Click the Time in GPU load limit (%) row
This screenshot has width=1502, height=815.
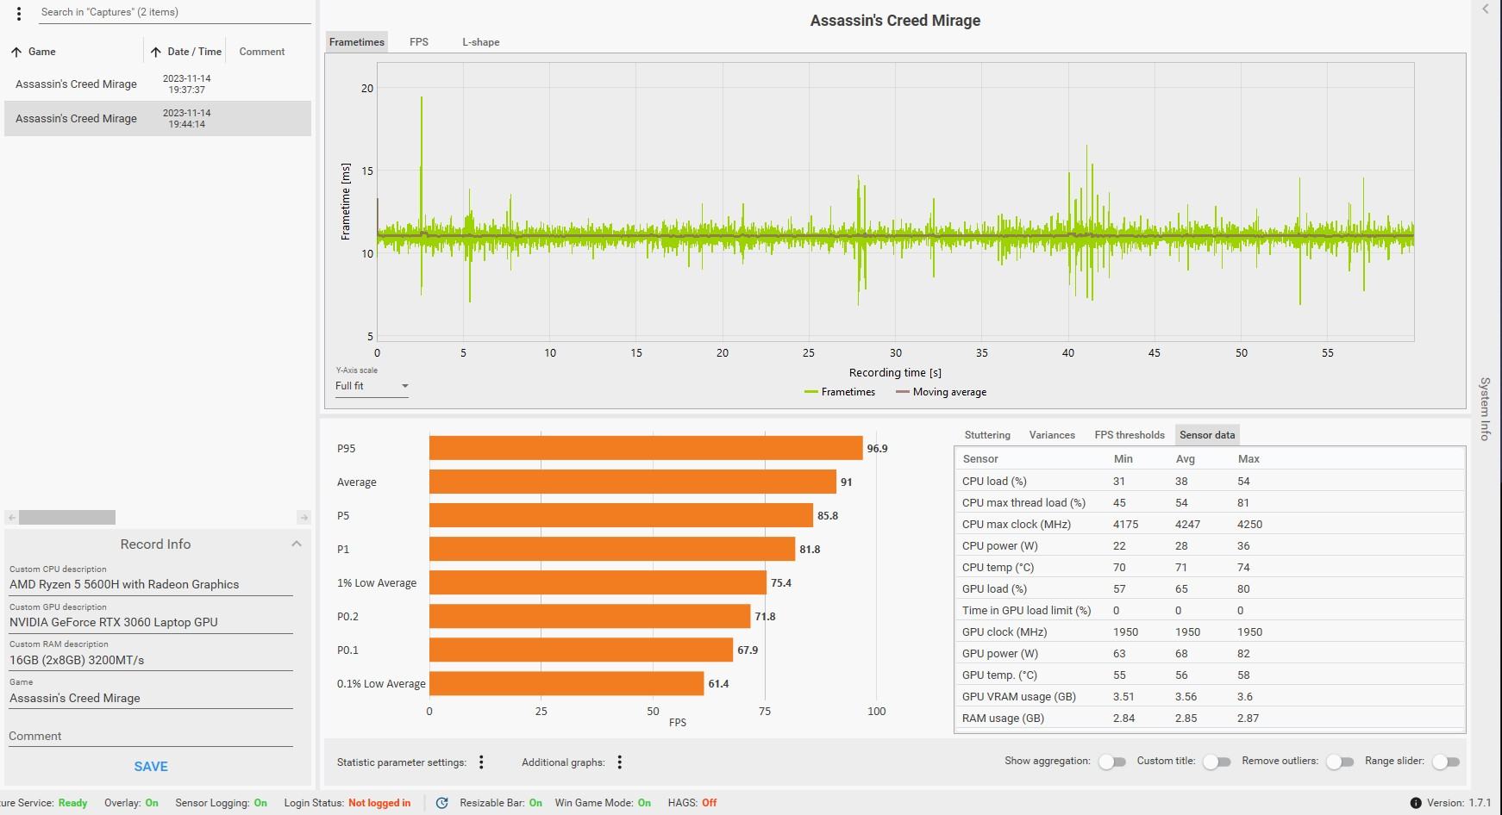(1210, 610)
